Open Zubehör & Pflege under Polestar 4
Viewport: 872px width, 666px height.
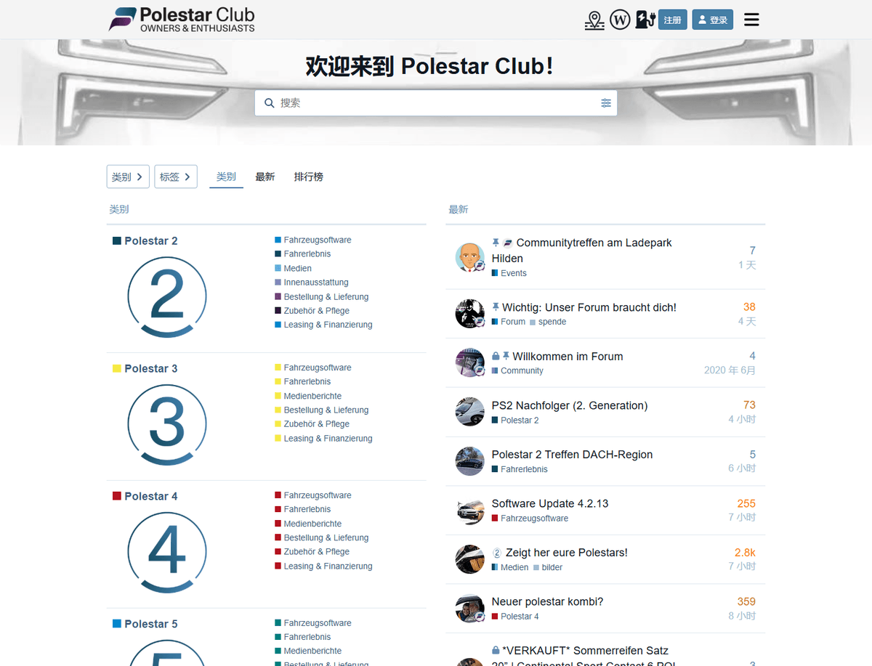(317, 552)
